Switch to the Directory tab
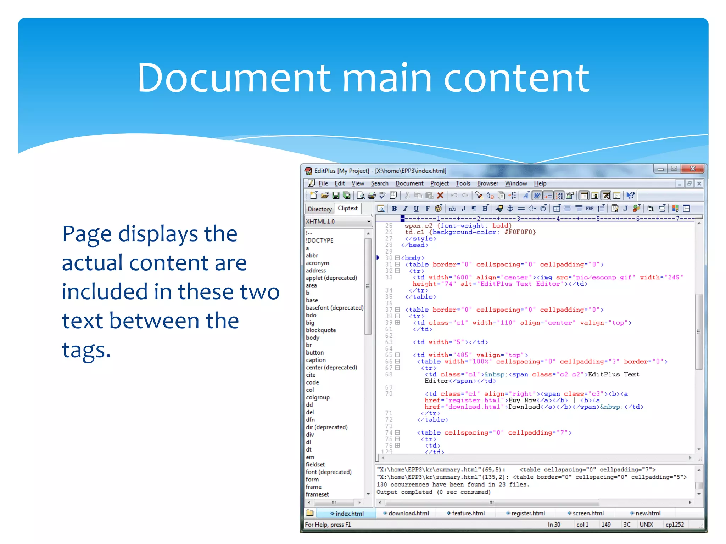The width and height of the screenshot is (726, 544). 319,209
